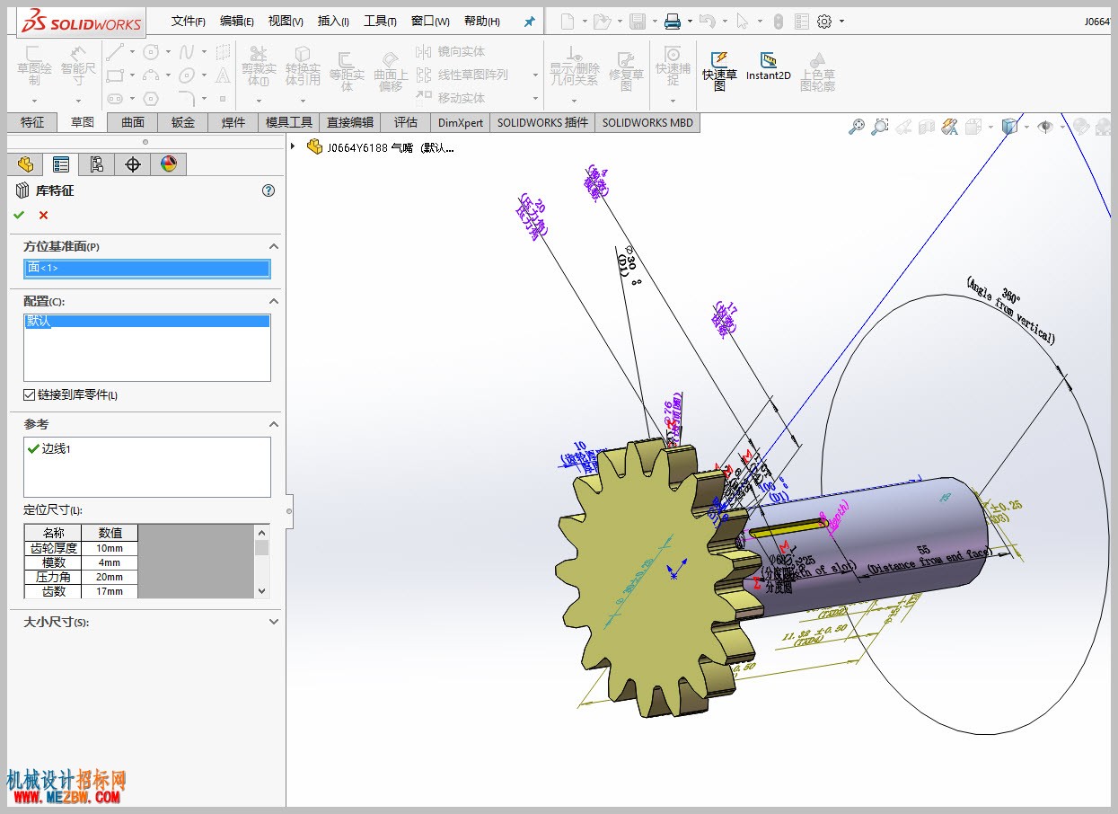Open the Hide/Show Items dropdown arrow
The height and width of the screenshot is (814, 1118).
click(x=1061, y=128)
